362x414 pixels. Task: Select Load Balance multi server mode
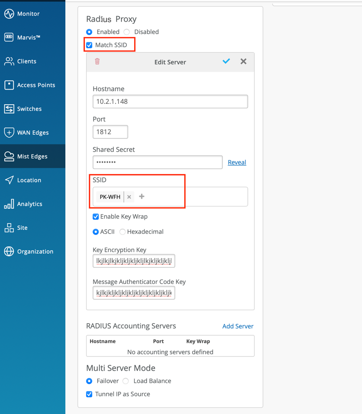tap(126, 381)
